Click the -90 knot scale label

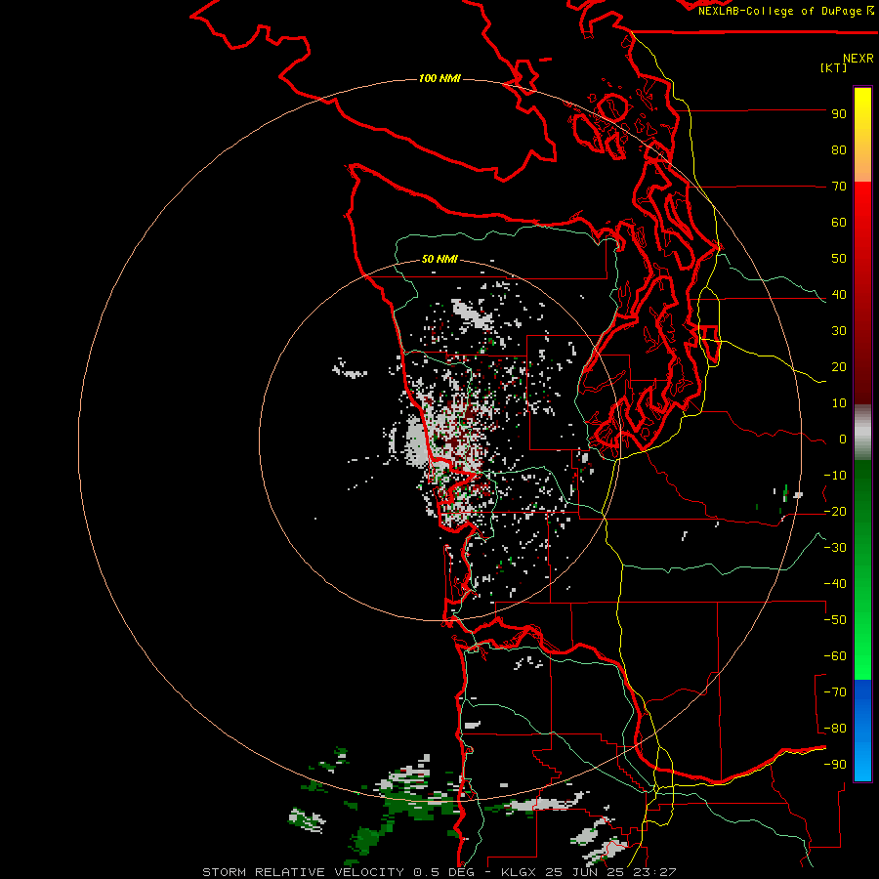pyautogui.click(x=835, y=765)
